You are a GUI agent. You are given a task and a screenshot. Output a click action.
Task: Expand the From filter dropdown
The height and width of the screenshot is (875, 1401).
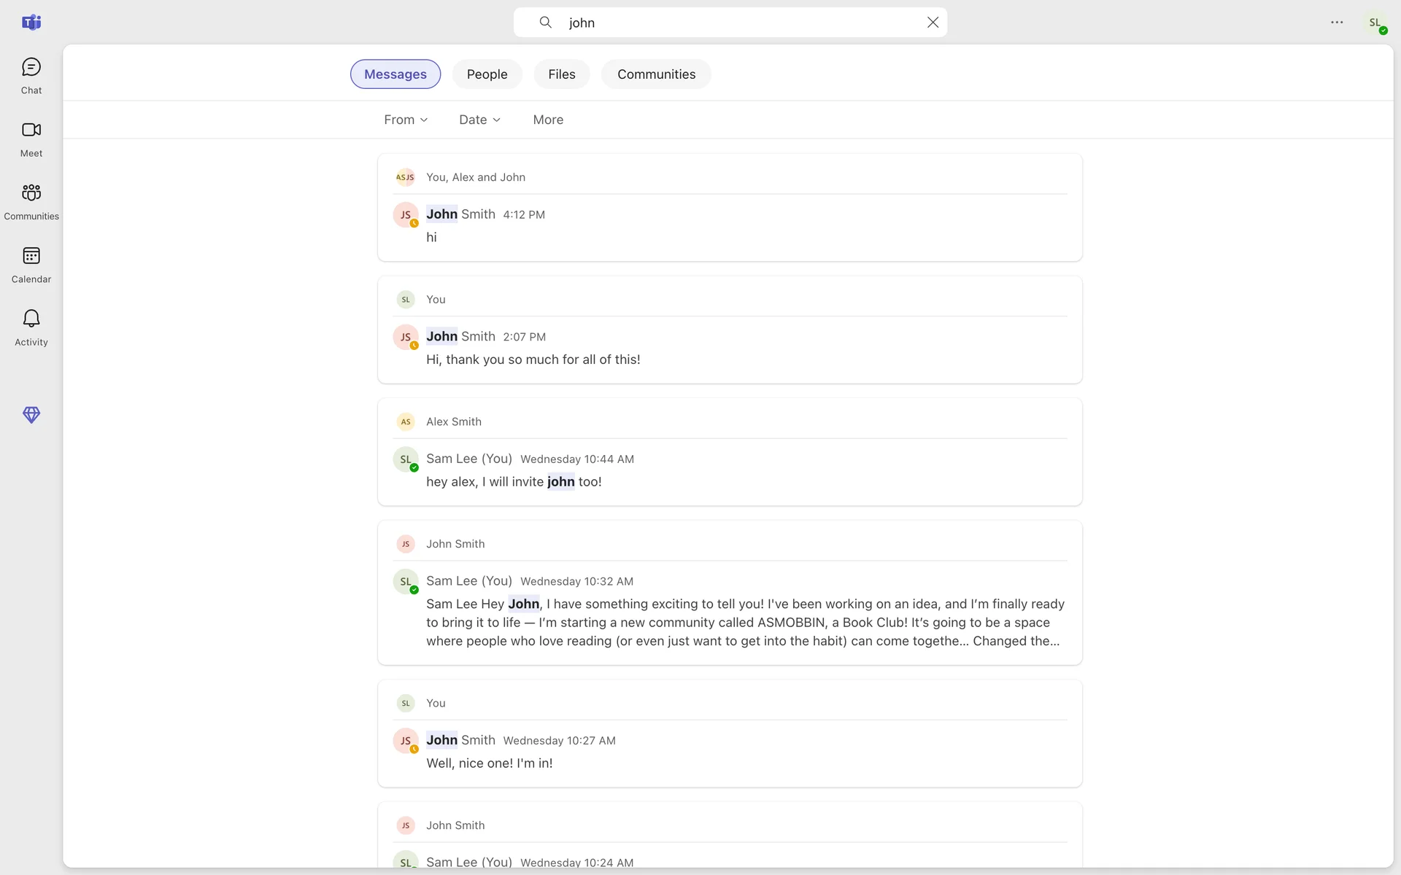click(x=406, y=120)
